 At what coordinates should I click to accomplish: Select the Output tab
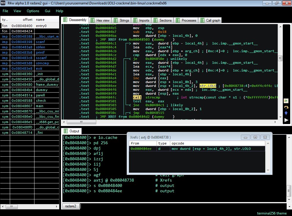pos(72,131)
